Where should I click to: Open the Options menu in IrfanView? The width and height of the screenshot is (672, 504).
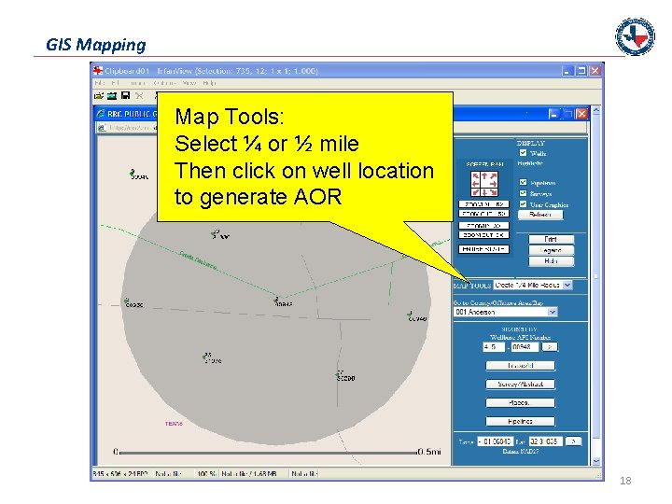pos(164,83)
